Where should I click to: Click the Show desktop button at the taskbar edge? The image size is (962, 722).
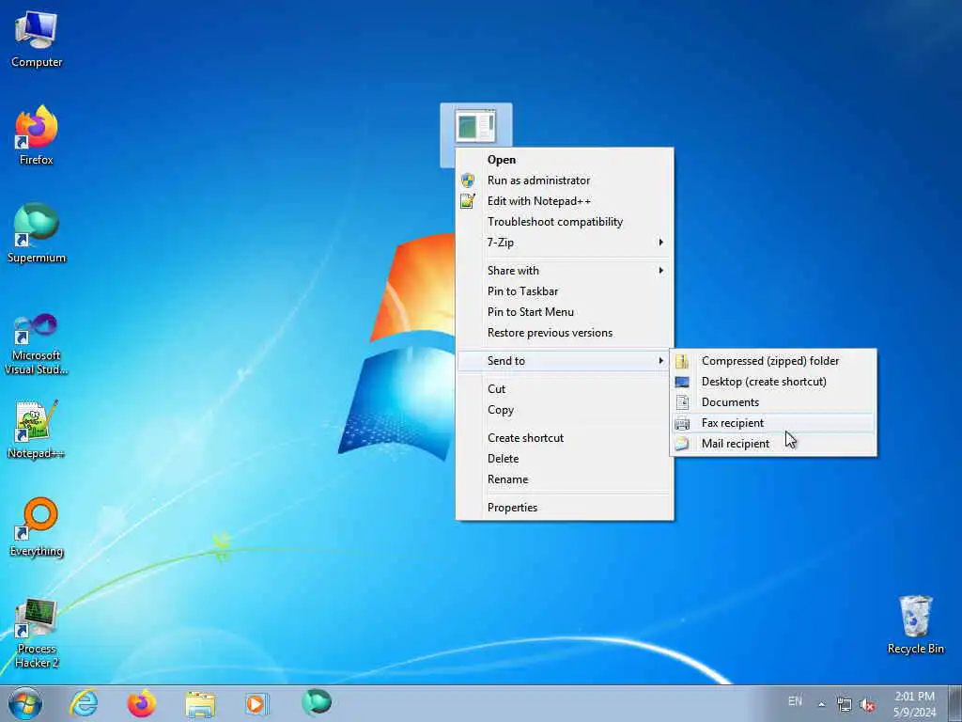(x=955, y=703)
